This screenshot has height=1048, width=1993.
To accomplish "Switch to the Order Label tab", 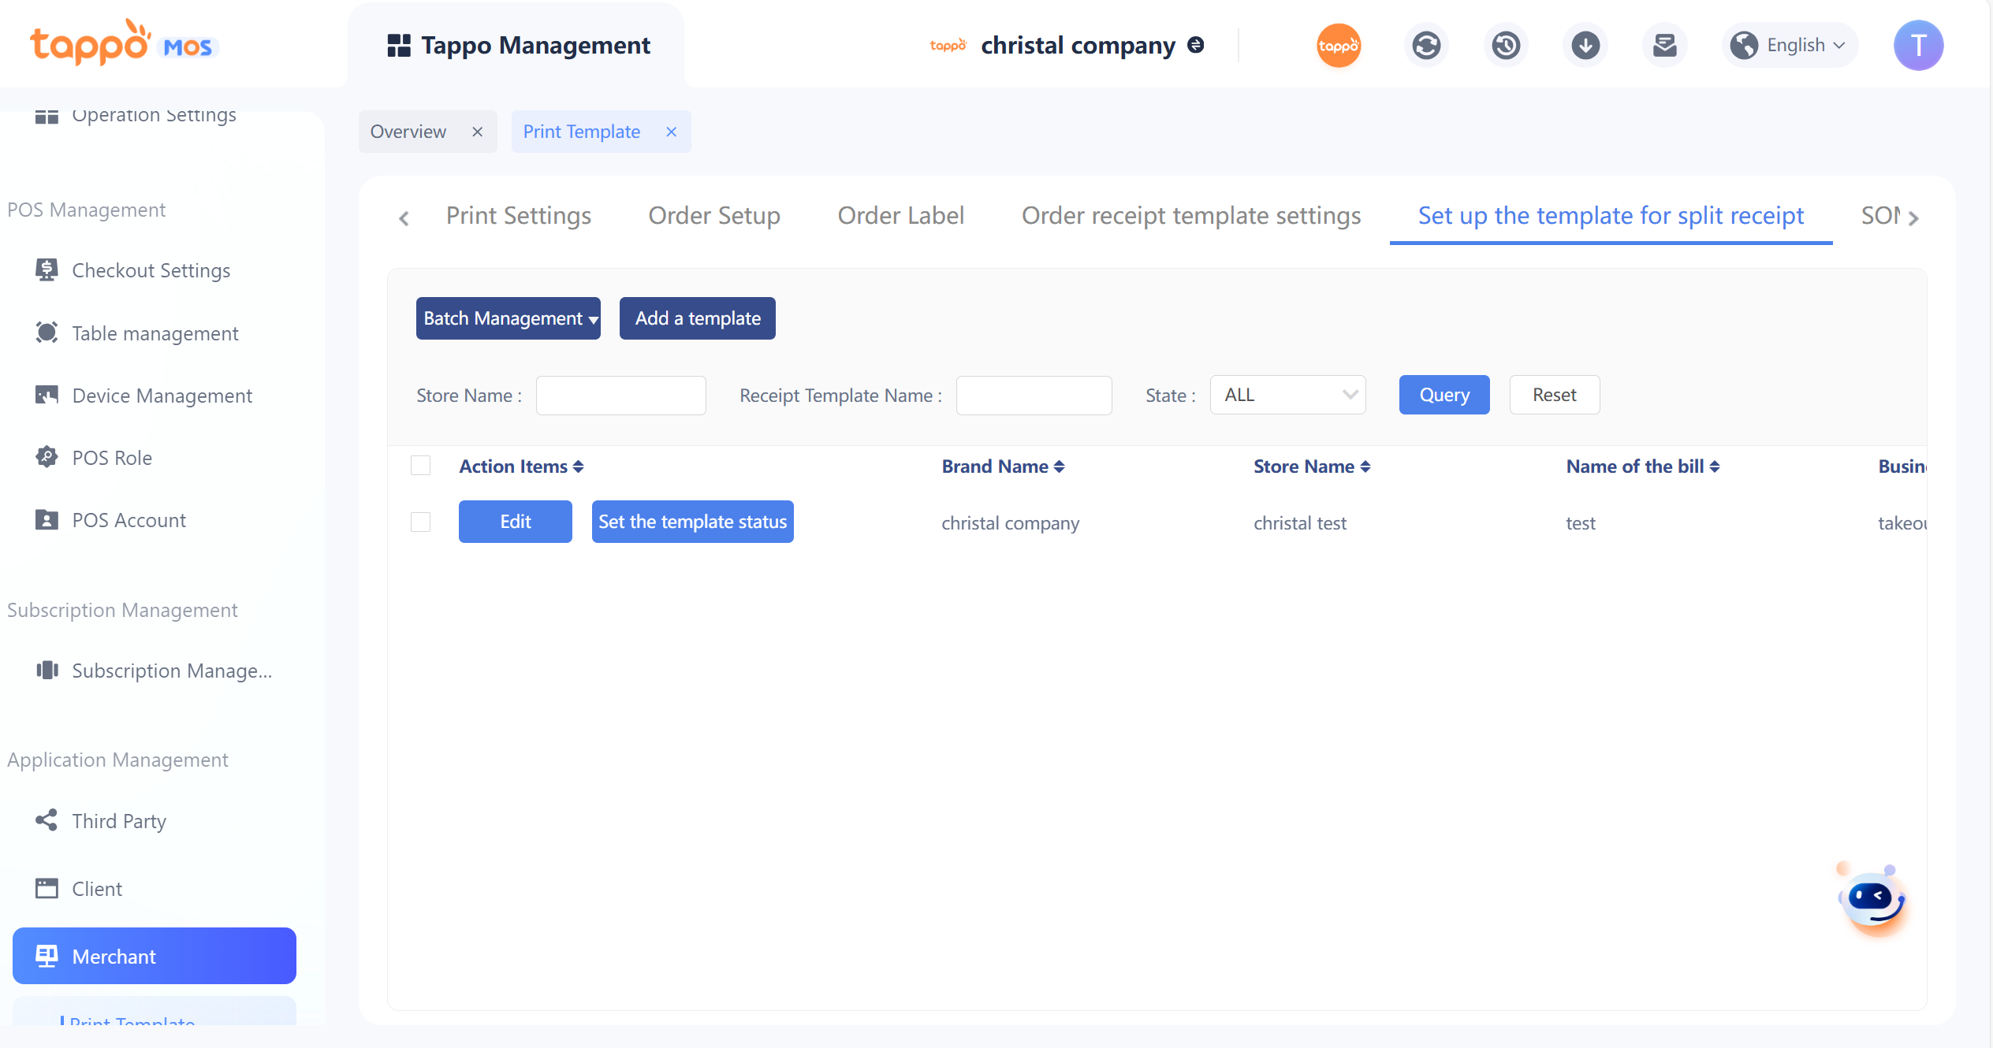I will click(900, 215).
